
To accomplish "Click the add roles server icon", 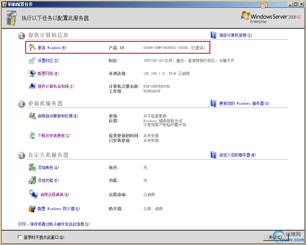I will (32, 167).
